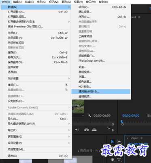
Task: Click the Go to Out point icon
Action: 77,130
